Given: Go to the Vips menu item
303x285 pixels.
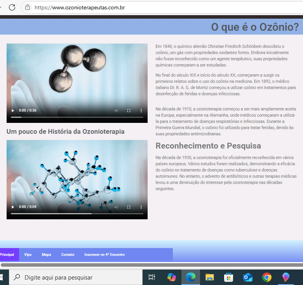Looking at the screenshot, I should click(x=28, y=255).
